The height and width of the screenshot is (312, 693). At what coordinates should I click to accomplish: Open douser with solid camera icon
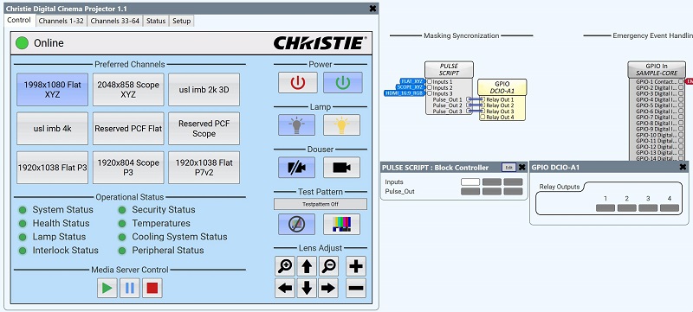(x=341, y=168)
